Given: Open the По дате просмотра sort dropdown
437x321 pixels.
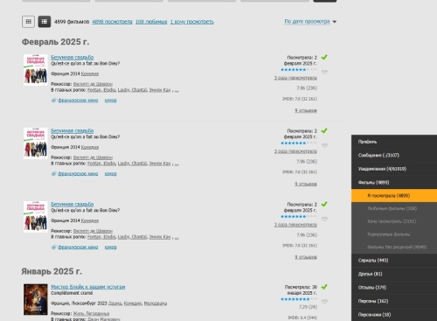Looking at the screenshot, I should pyautogui.click(x=310, y=22).
